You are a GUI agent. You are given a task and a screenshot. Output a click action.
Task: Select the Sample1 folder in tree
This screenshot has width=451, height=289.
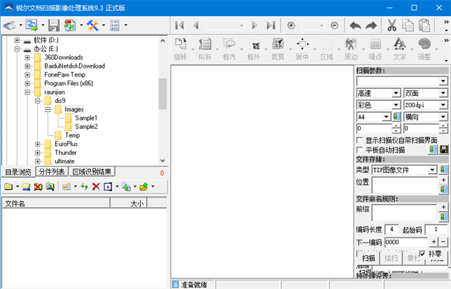pos(86,118)
